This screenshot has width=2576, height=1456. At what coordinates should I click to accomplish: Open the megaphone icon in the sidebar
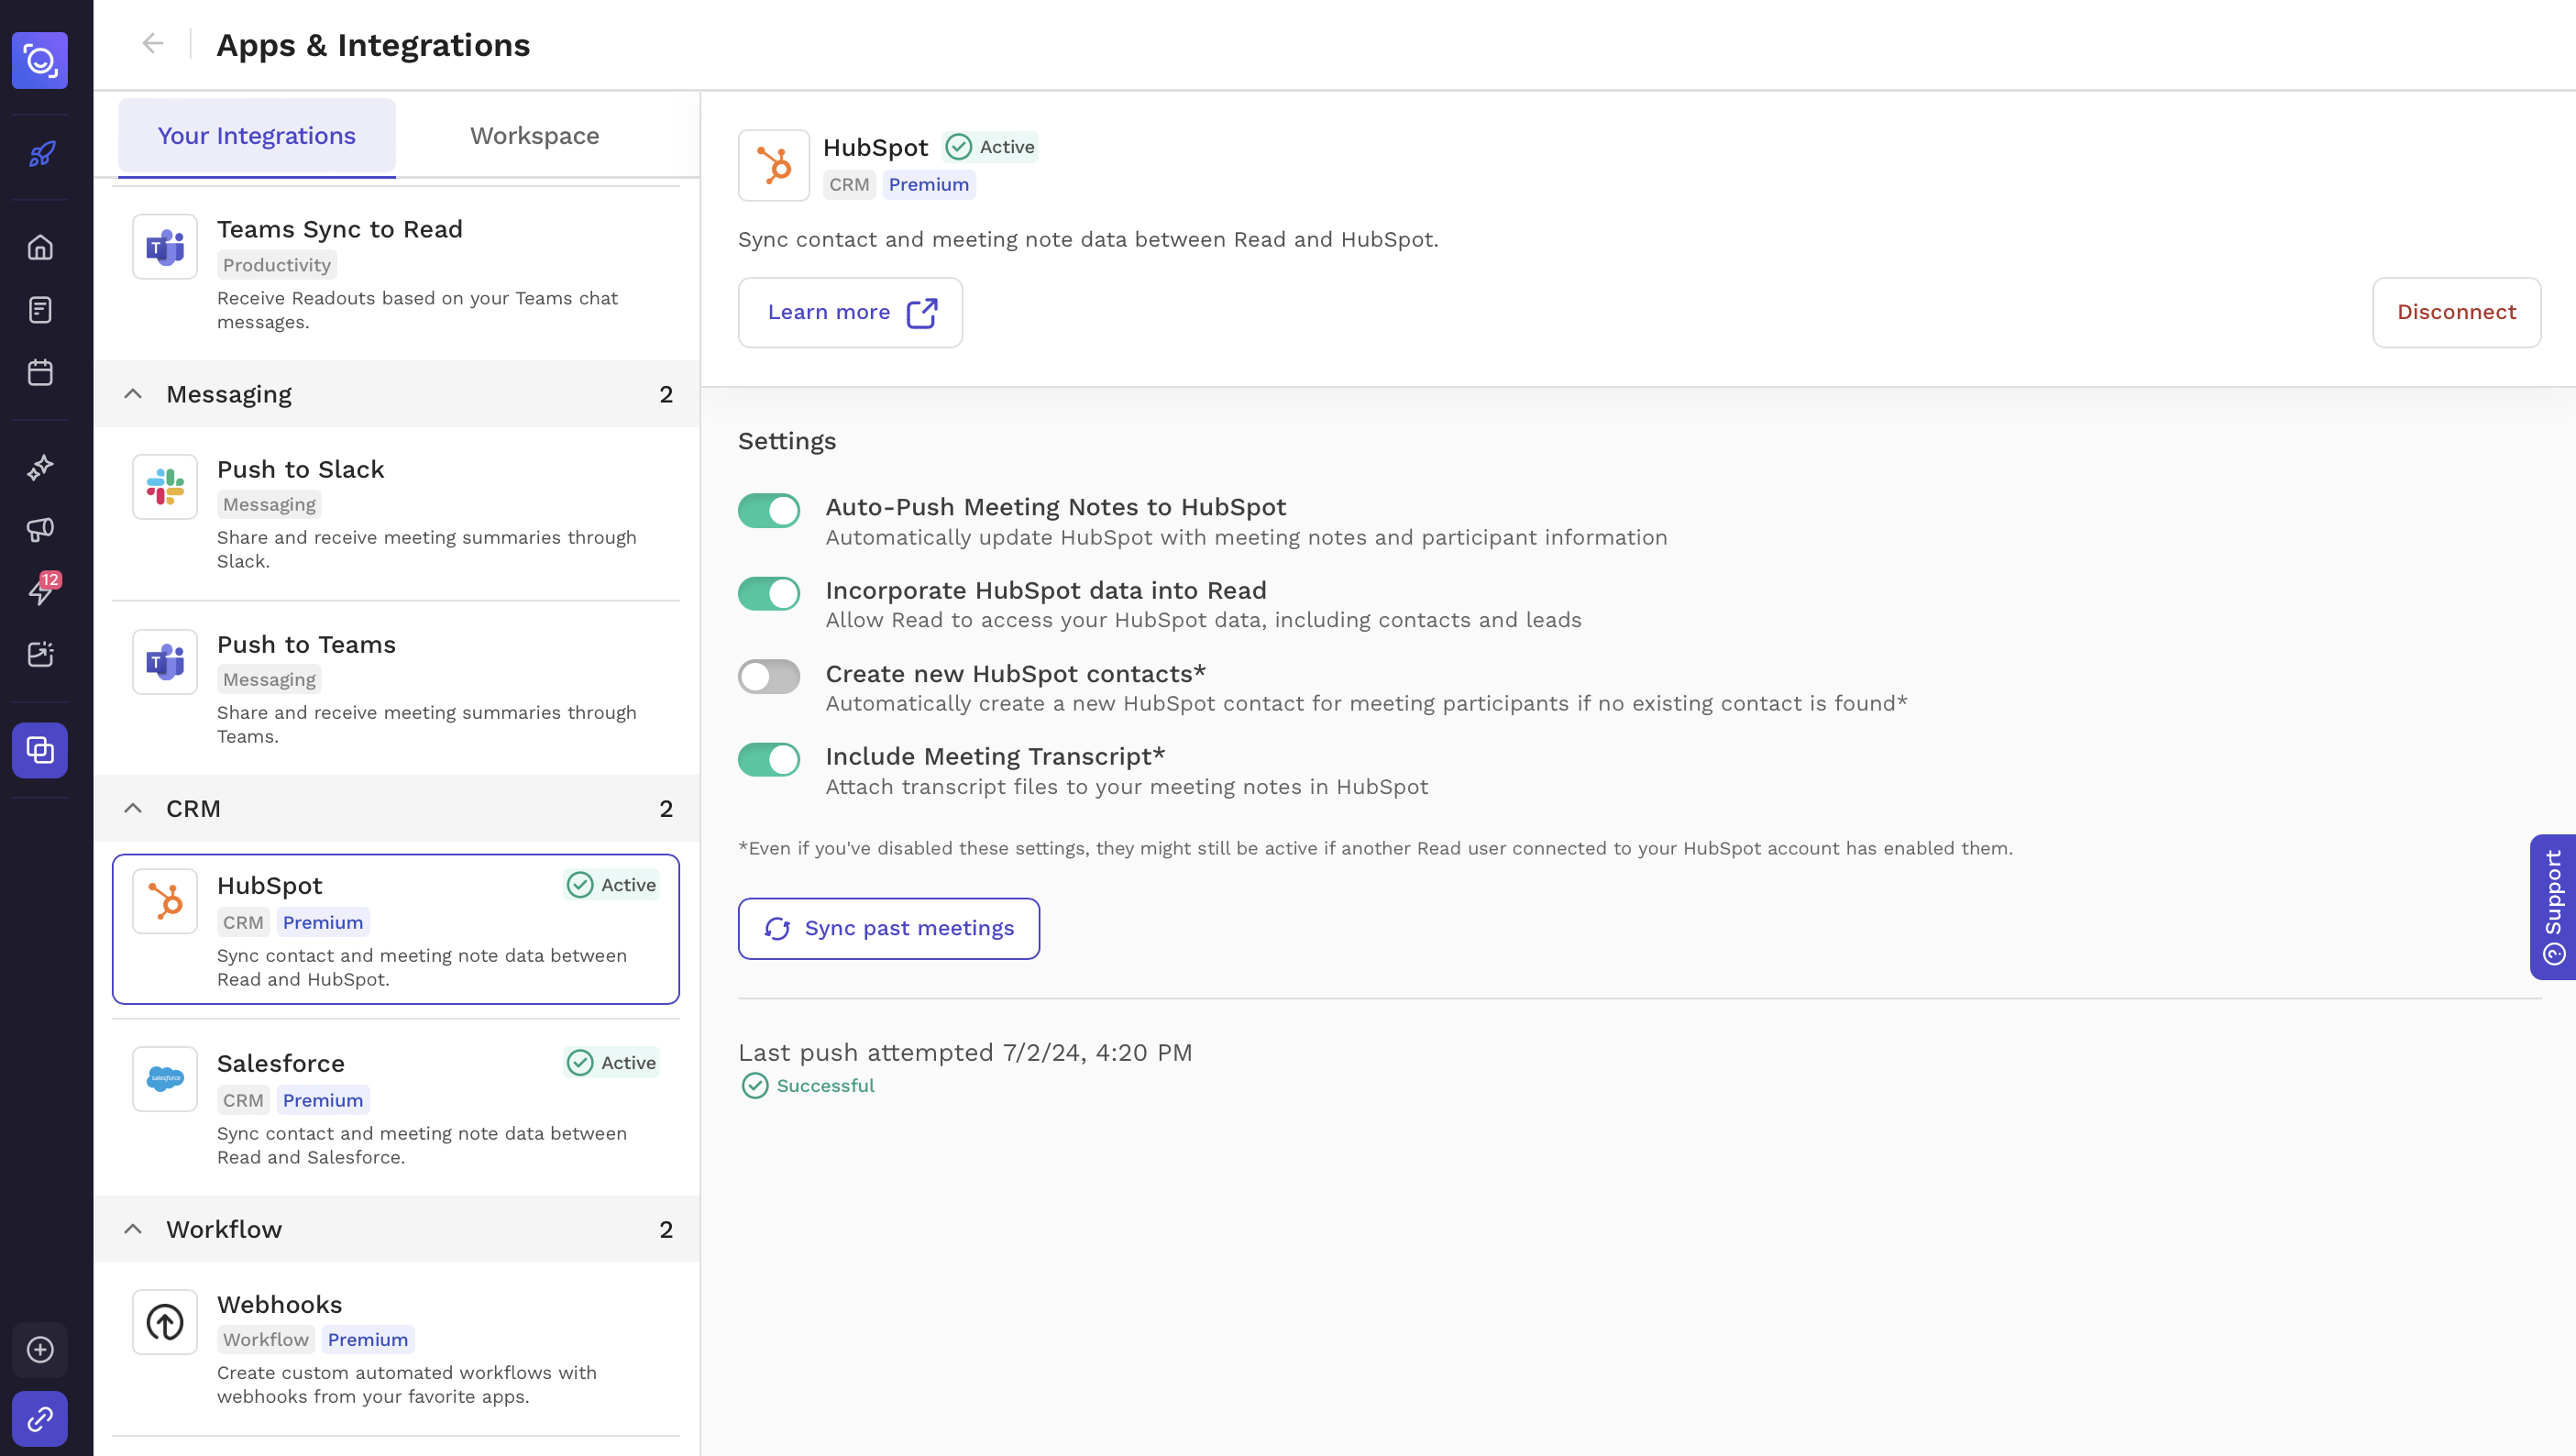tap(40, 529)
